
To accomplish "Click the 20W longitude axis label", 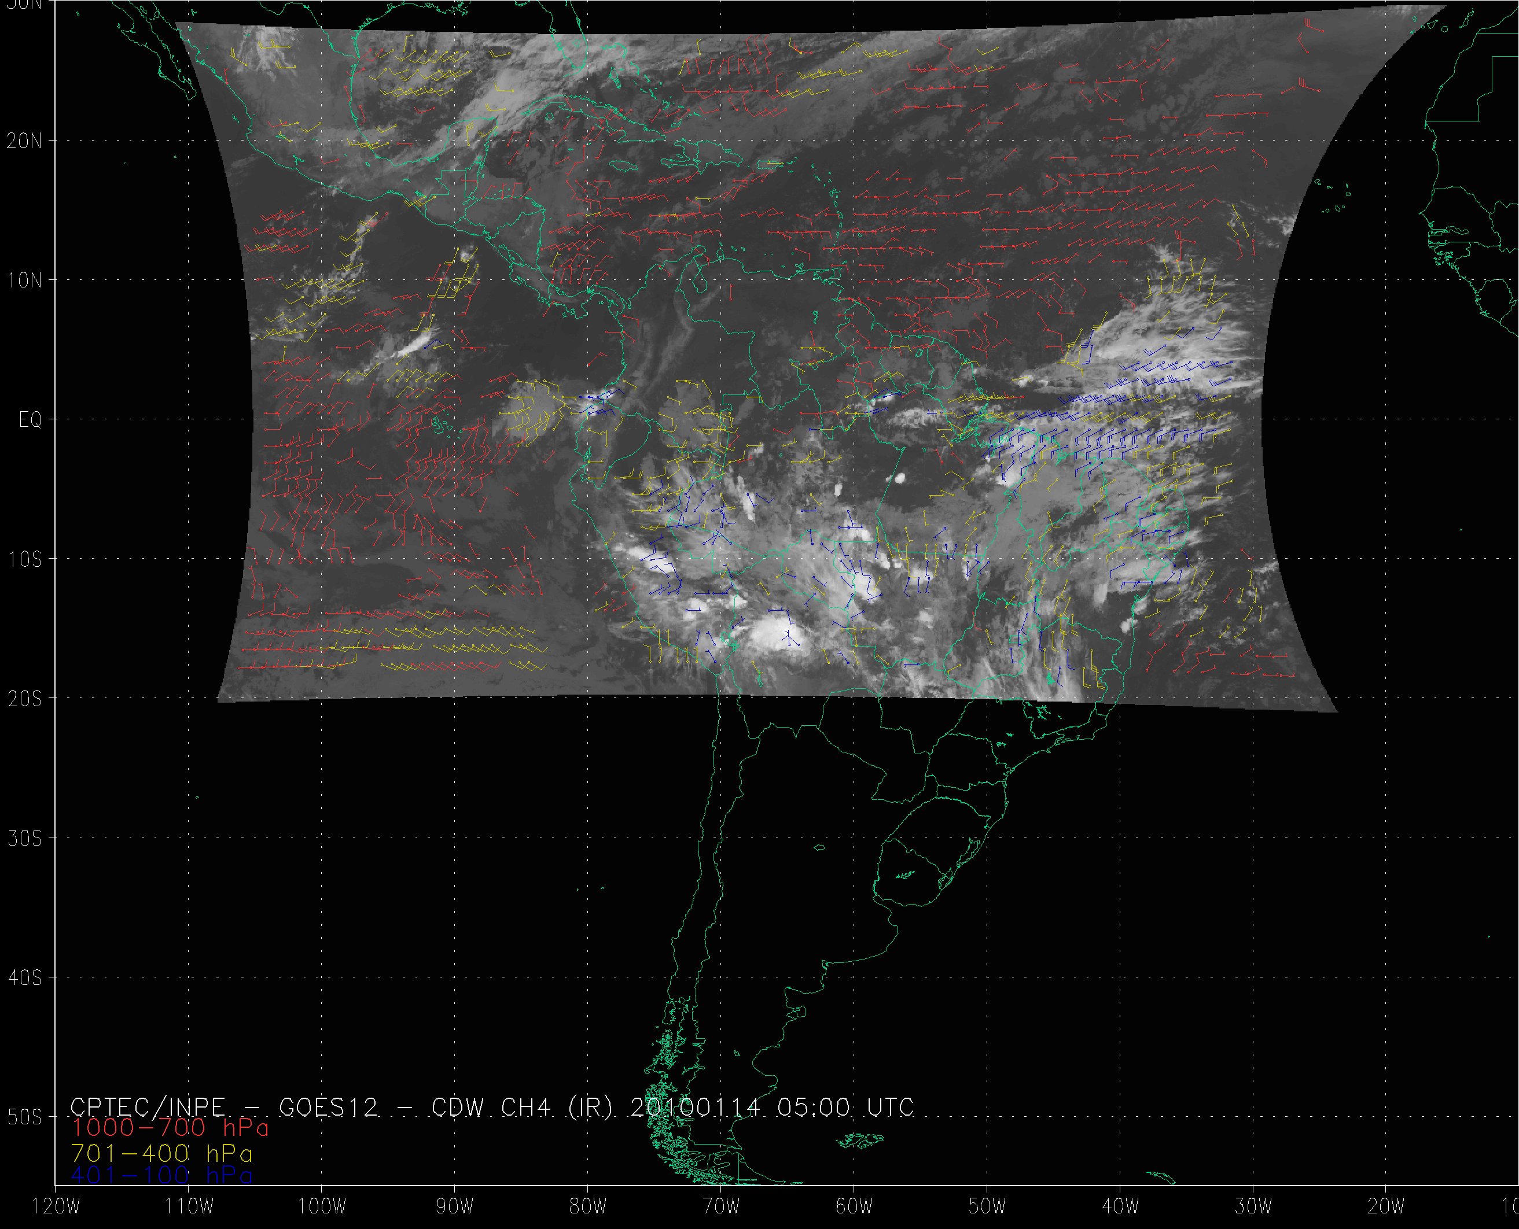I will (x=1386, y=1206).
